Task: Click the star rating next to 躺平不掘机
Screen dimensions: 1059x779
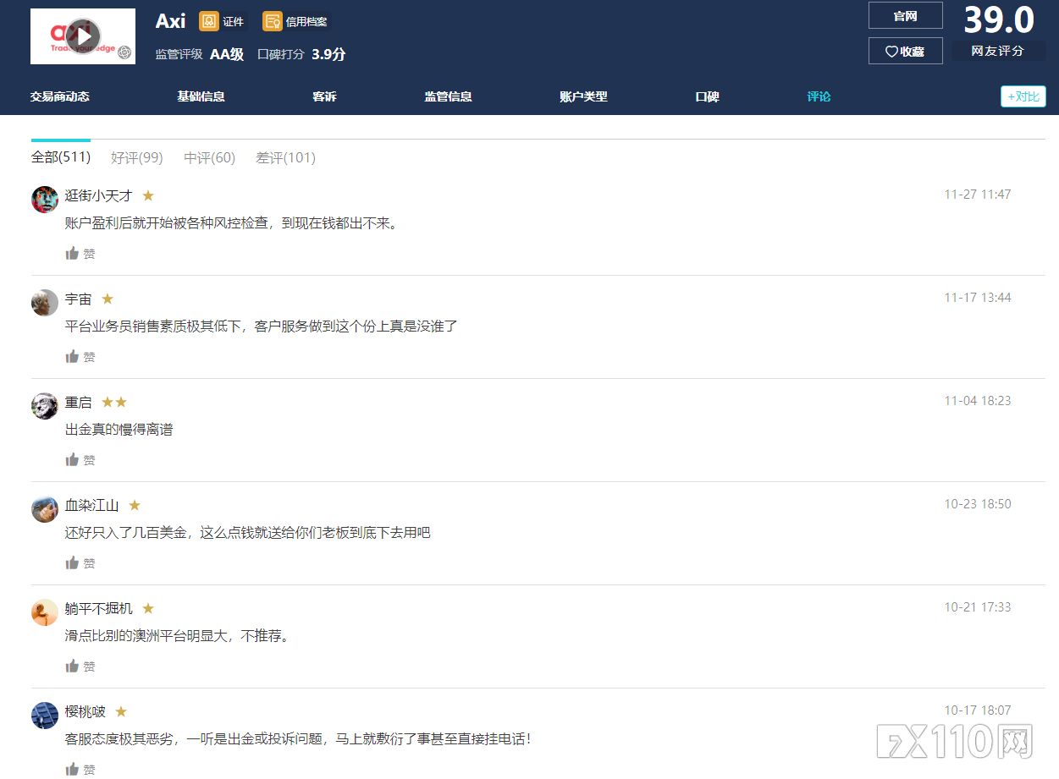Action: (147, 607)
